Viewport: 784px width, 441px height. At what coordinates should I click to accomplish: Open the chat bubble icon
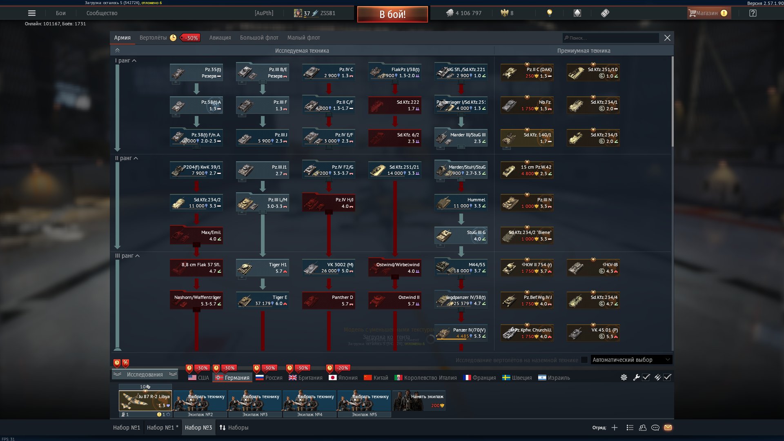[655, 428]
